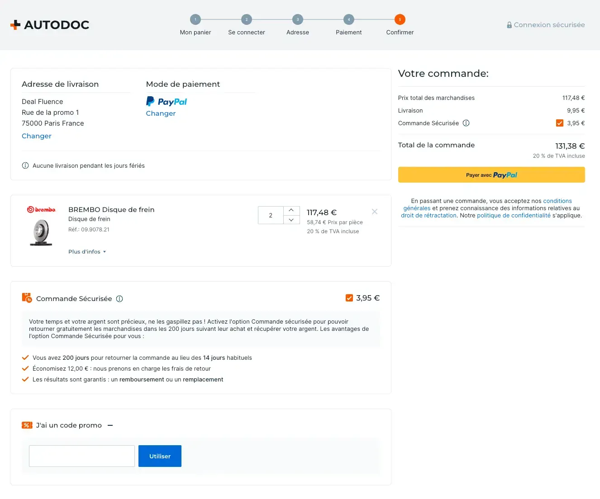The height and width of the screenshot is (499, 600).
Task: Click the 58,74 € Prix par pièce text
Action: click(x=335, y=222)
